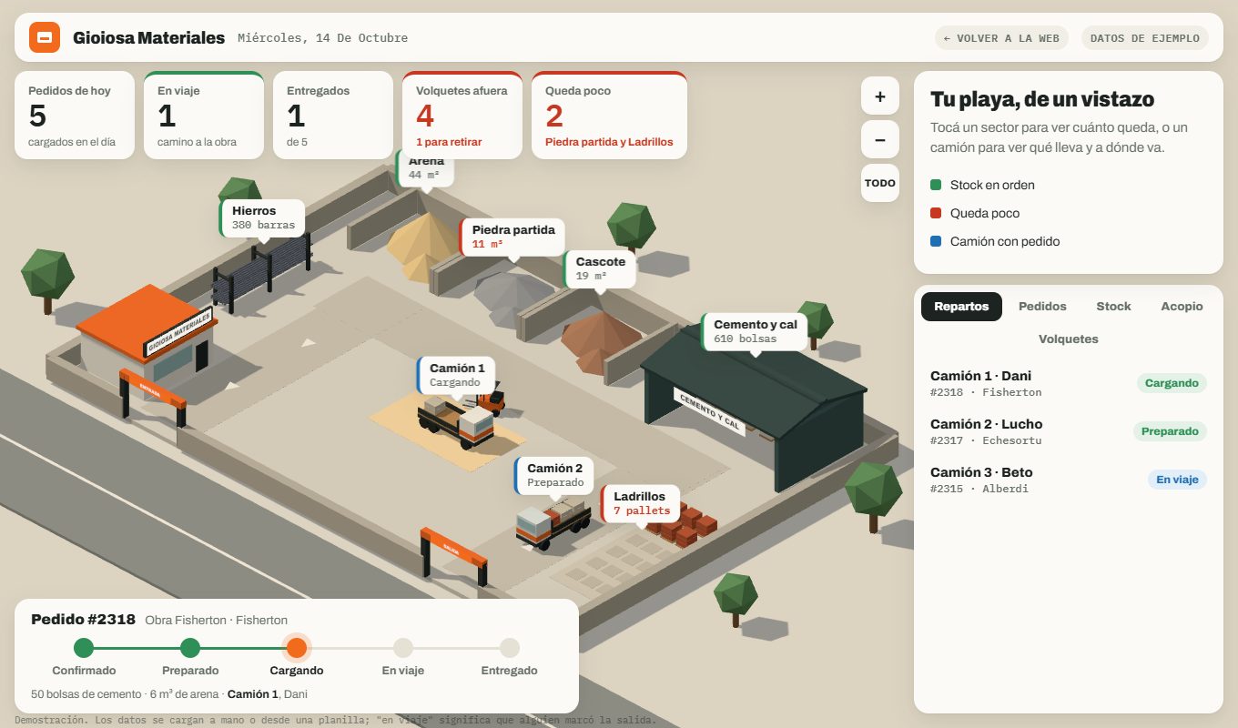Click the En viaje progress step dot
This screenshot has width=1238, height=728.
(x=403, y=648)
